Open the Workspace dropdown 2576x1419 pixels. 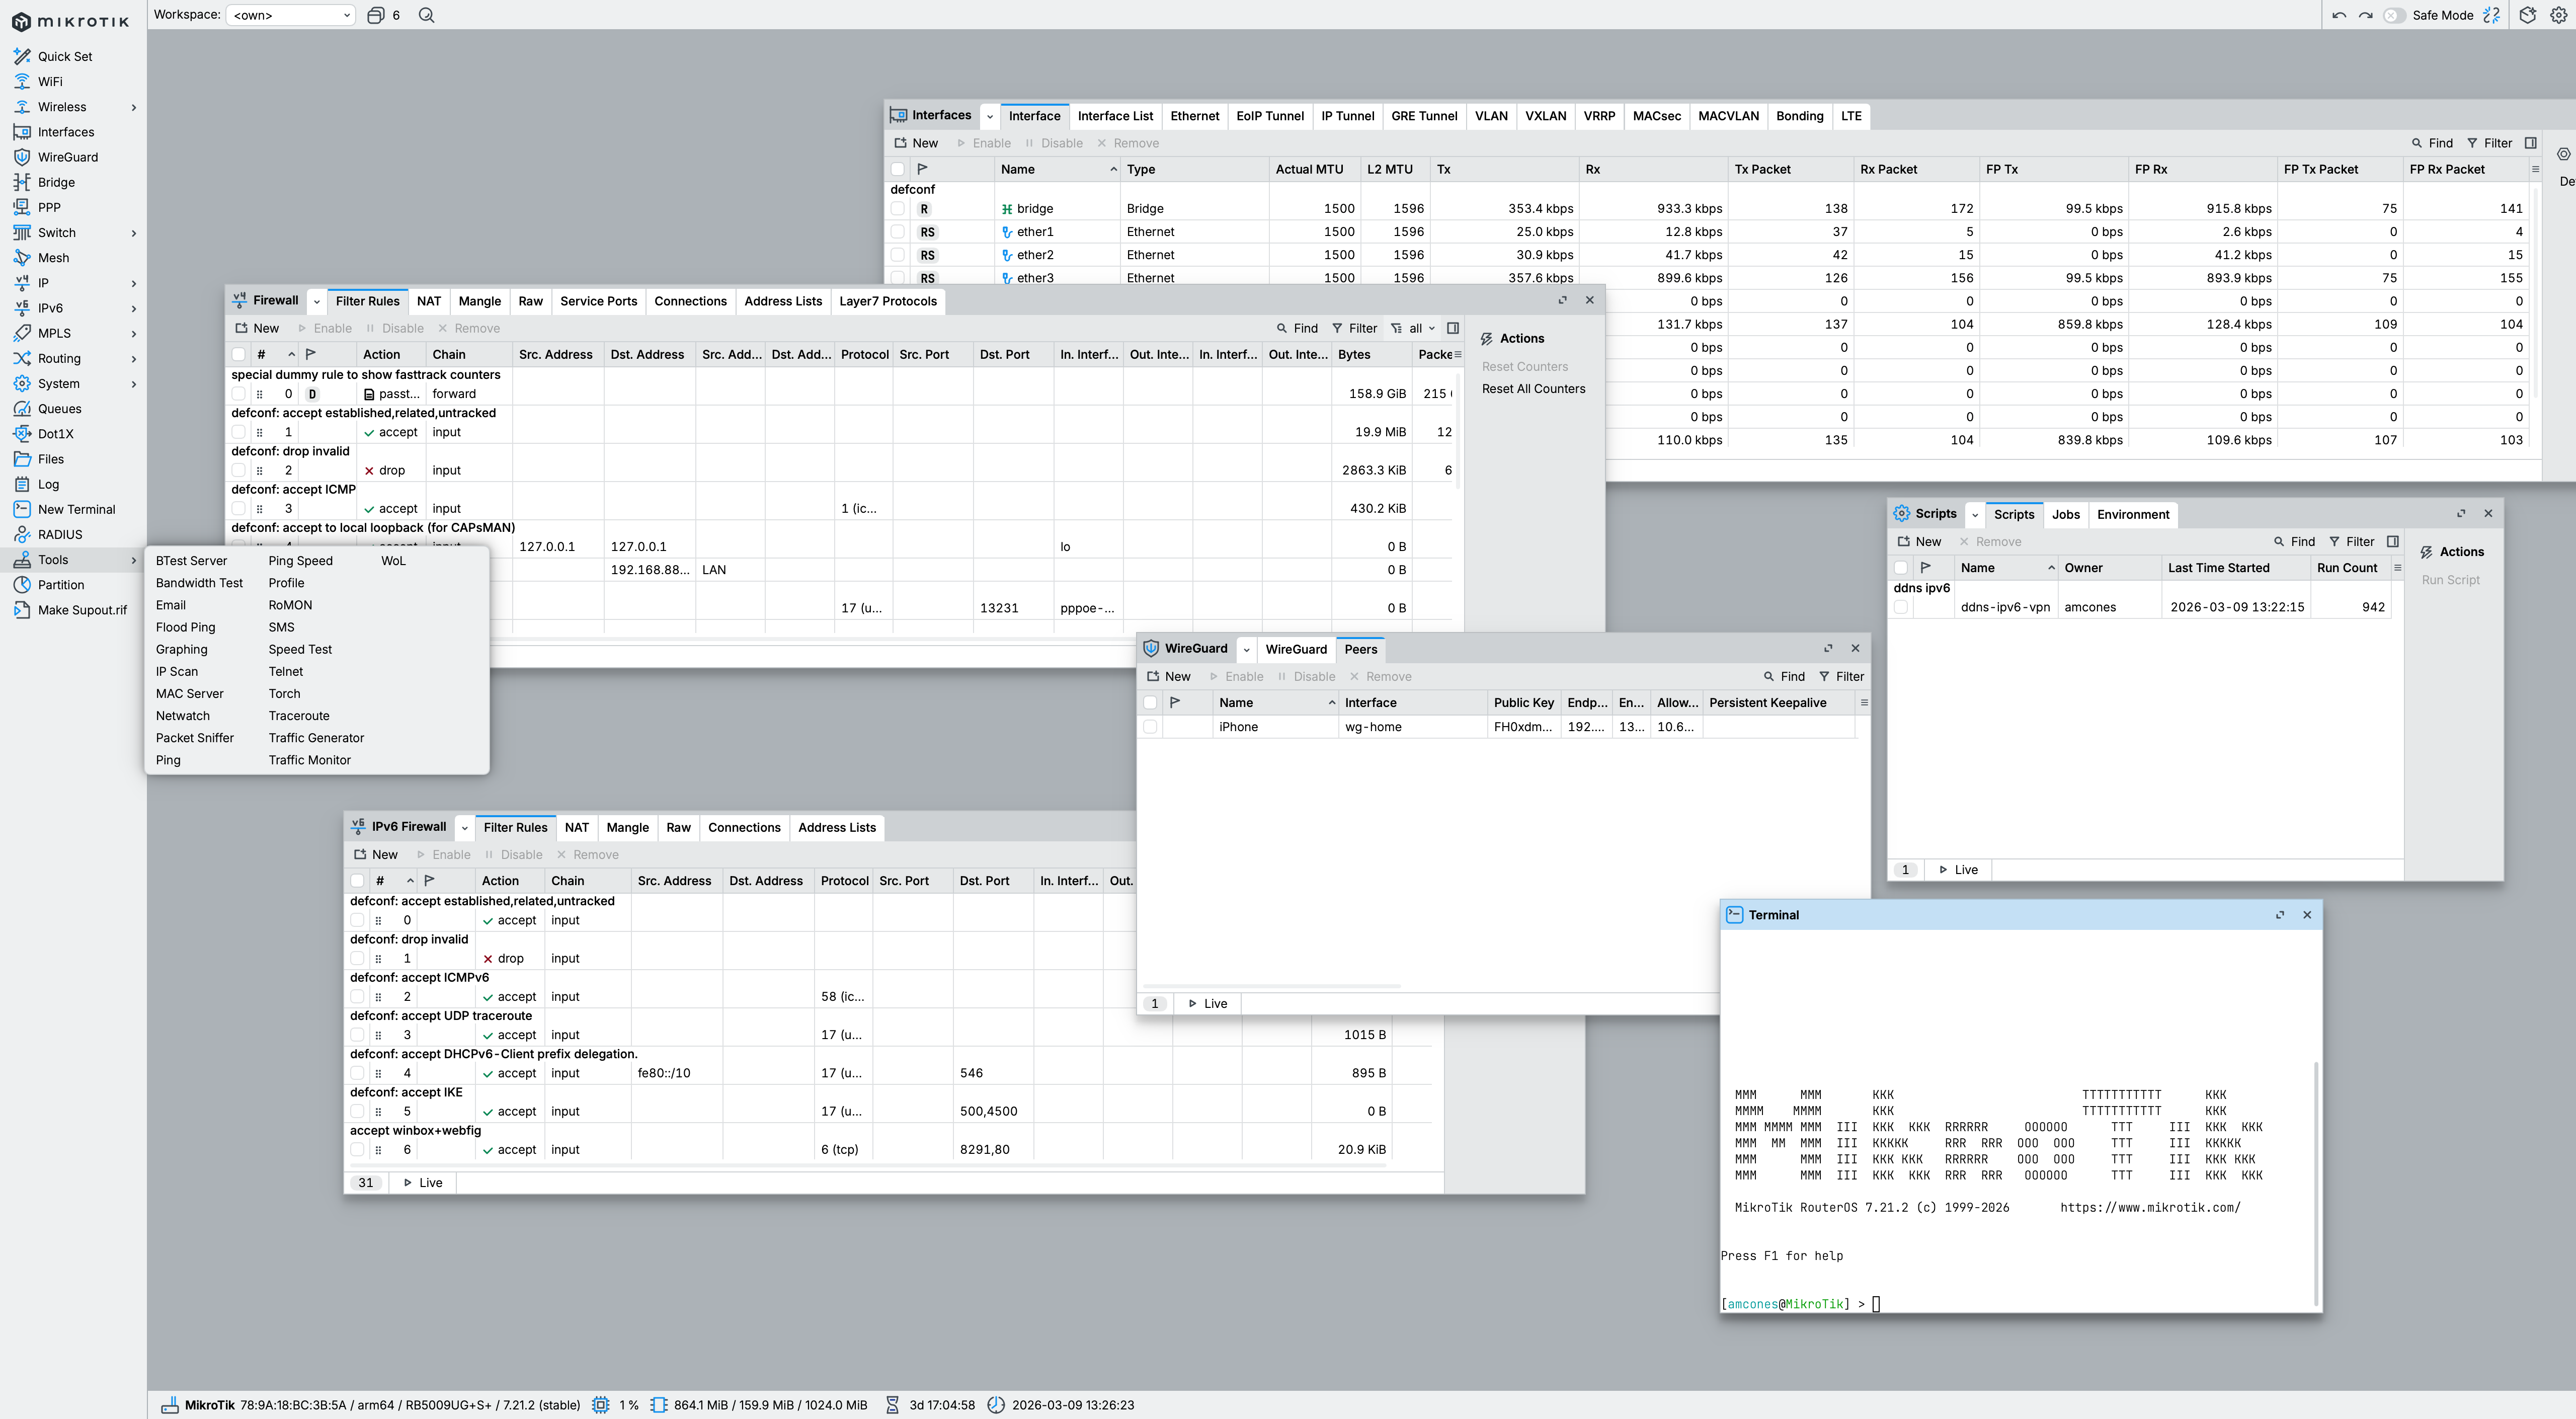pyautogui.click(x=290, y=15)
